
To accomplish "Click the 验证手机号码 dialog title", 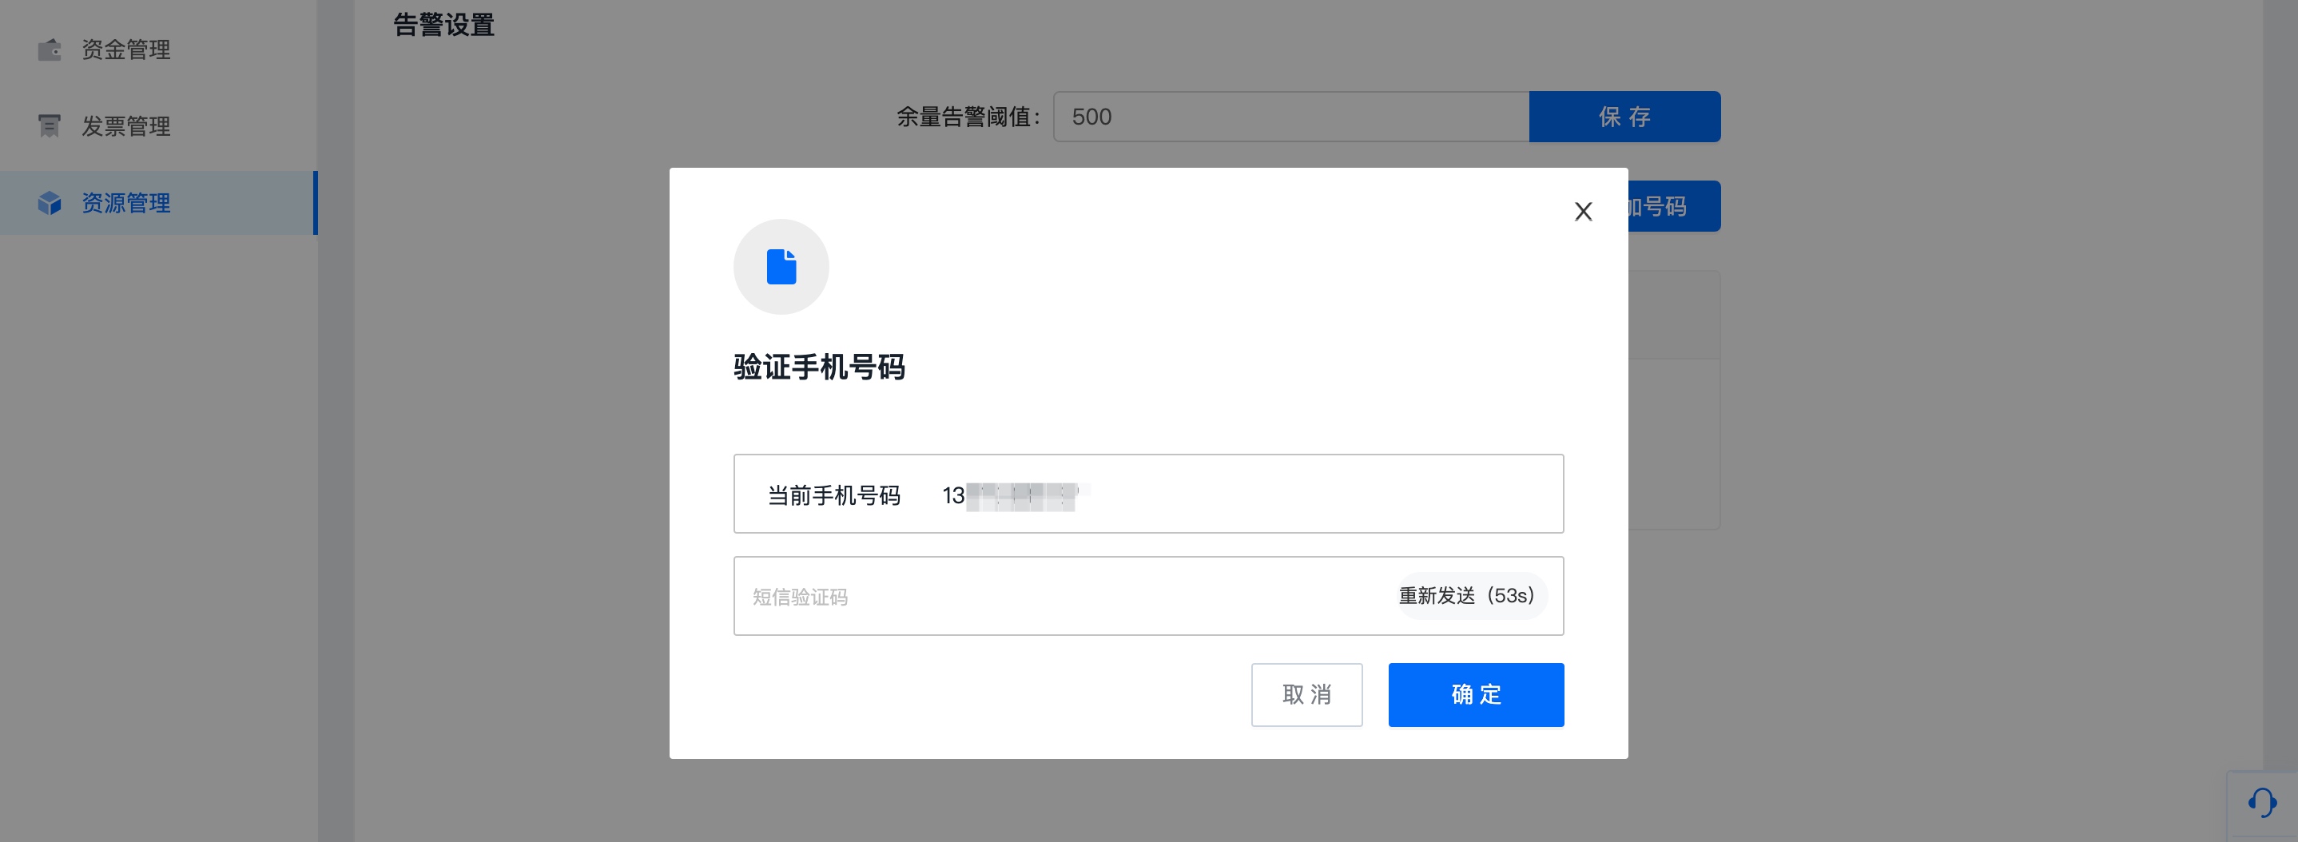I will 819,367.
